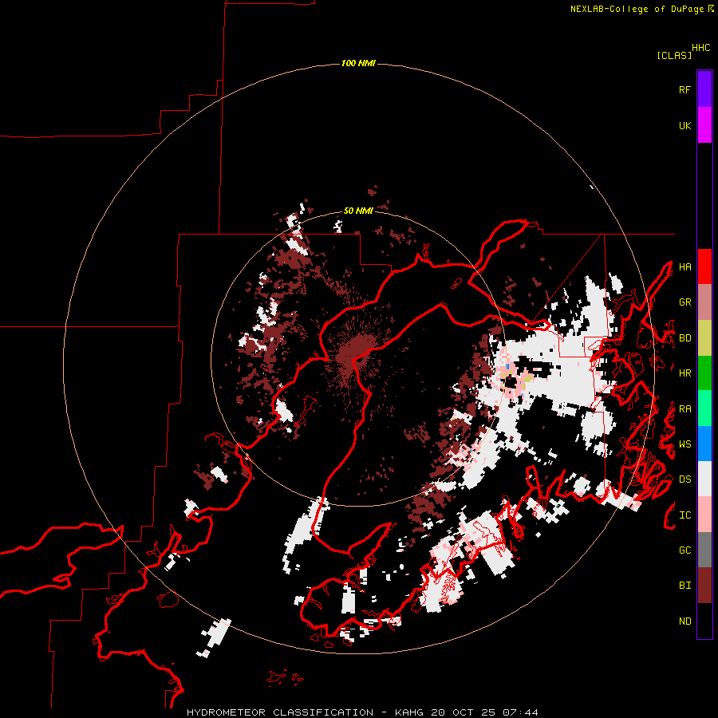
Task: Click the IC pink legend swatch
Action: pyautogui.click(x=704, y=515)
